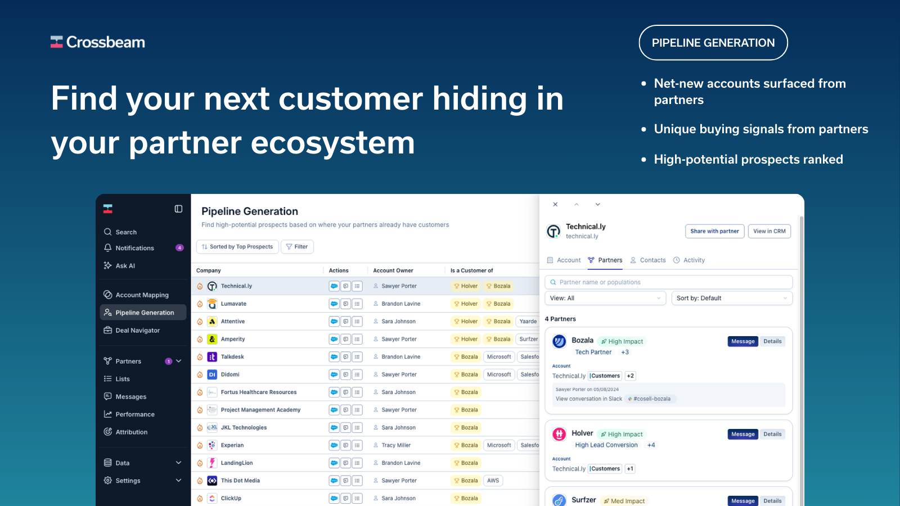Click the Share with partner button
This screenshot has height=506, width=900.
tap(715, 231)
